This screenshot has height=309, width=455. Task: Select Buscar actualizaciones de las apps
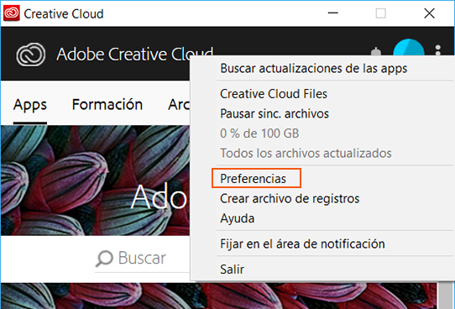(x=314, y=69)
